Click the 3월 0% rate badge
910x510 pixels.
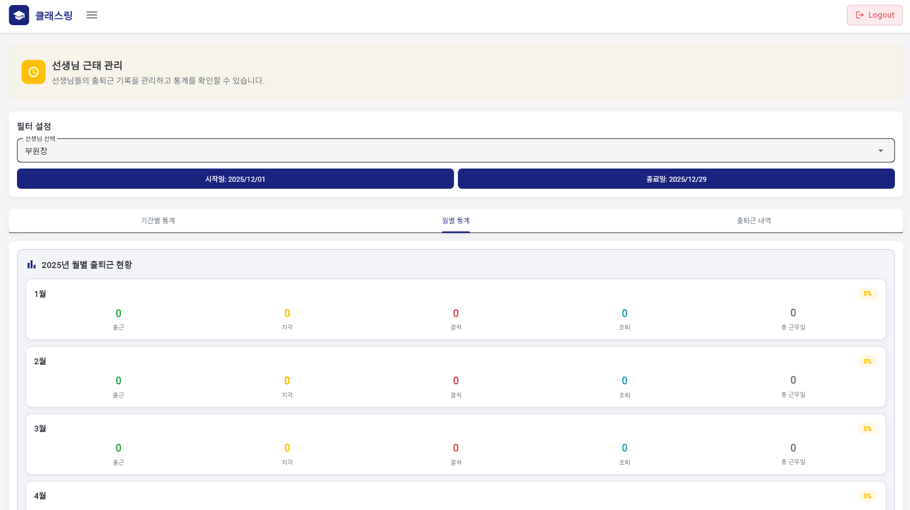pos(867,428)
